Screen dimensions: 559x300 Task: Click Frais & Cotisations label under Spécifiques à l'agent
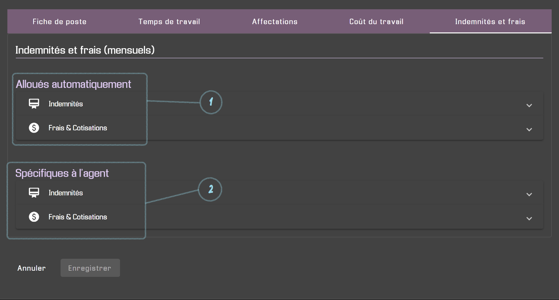pos(78,217)
